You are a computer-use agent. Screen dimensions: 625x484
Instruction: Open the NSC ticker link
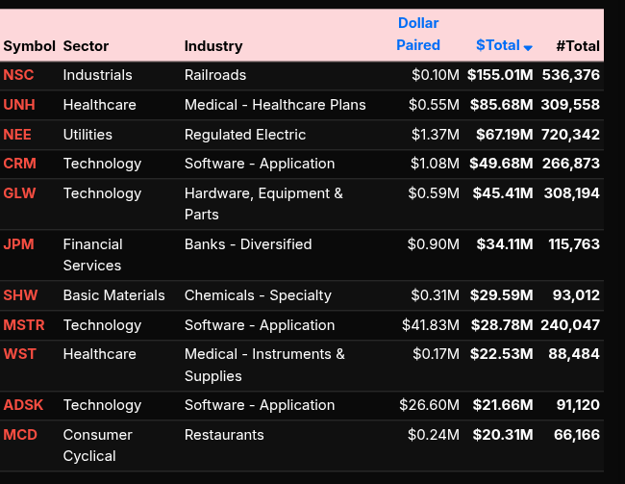(19, 75)
